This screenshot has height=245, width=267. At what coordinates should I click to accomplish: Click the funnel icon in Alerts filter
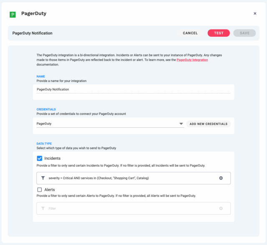(x=43, y=208)
